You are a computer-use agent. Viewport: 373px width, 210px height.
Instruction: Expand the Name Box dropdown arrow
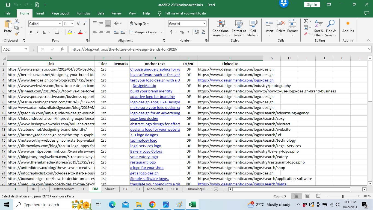click(x=26, y=49)
